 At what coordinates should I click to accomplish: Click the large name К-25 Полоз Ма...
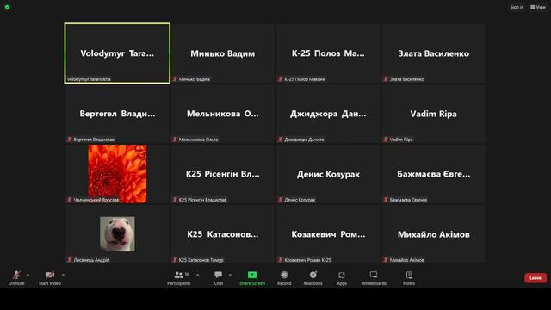(x=328, y=53)
